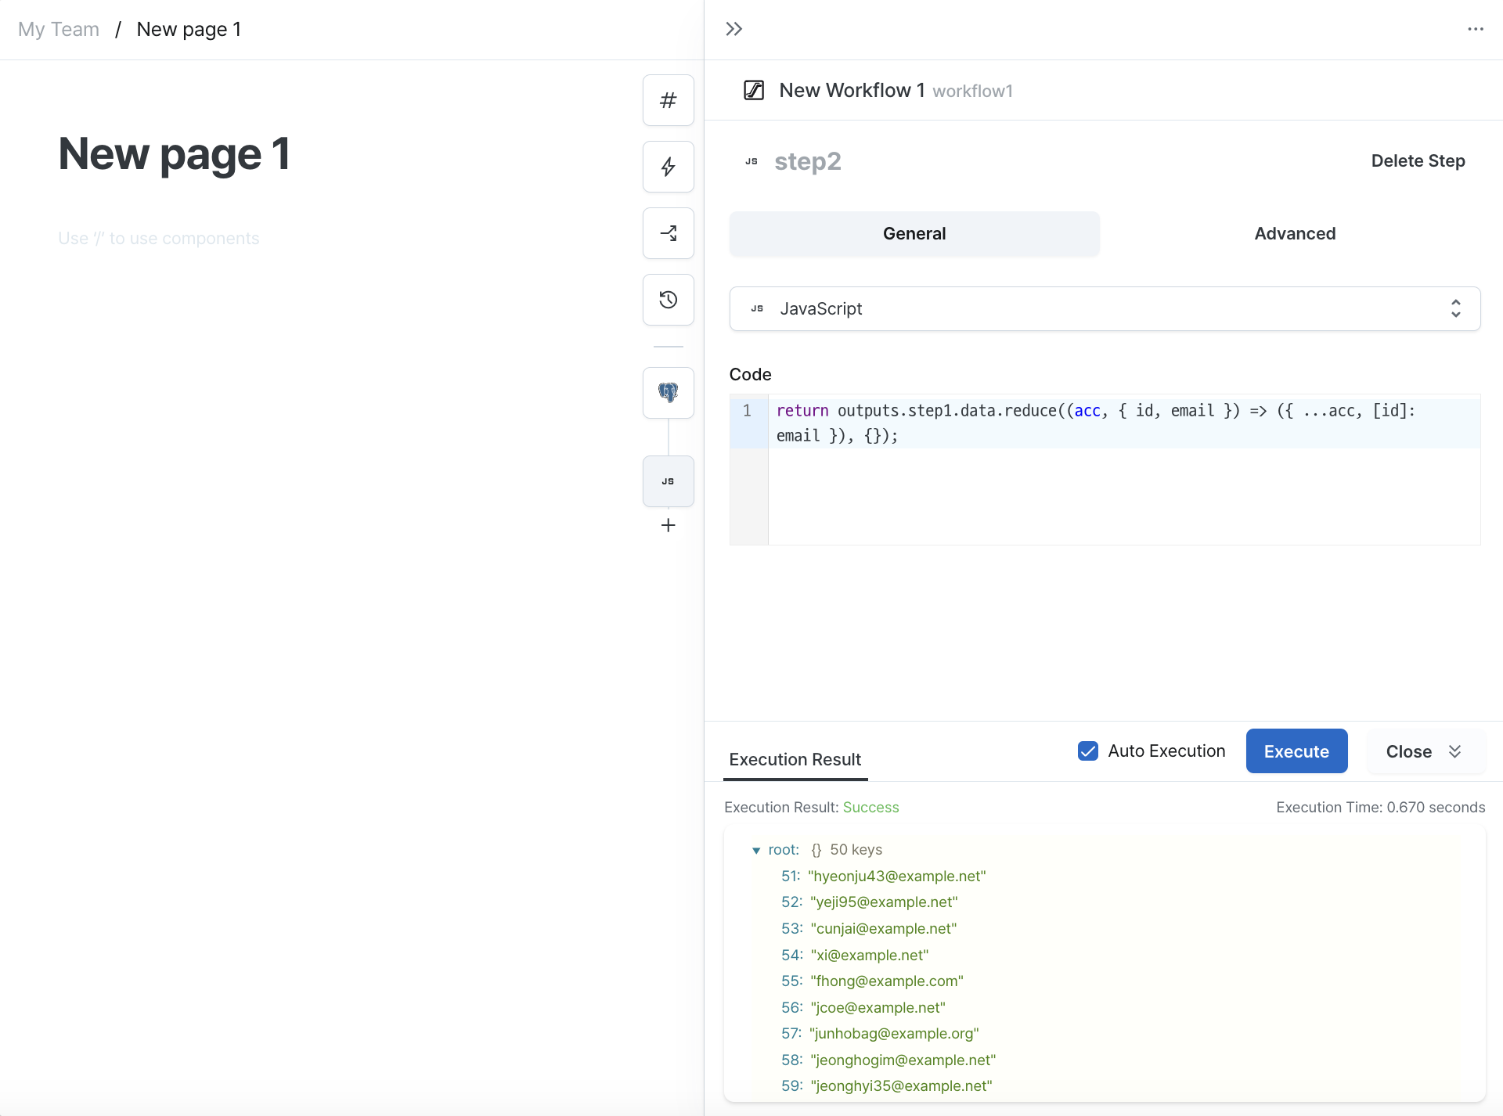Click the database/PostgreSQL node icon
Image resolution: width=1503 pixels, height=1116 pixels.
pos(669,393)
